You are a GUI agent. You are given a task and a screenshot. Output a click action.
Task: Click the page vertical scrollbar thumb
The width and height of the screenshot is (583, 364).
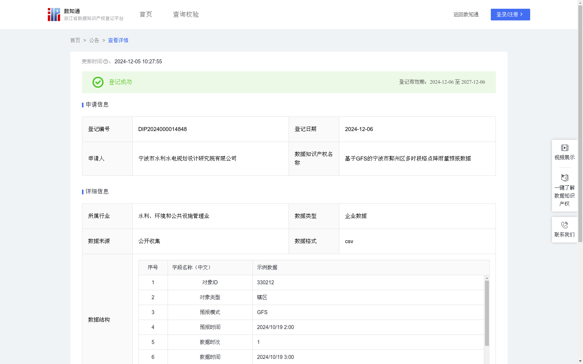click(580, 124)
